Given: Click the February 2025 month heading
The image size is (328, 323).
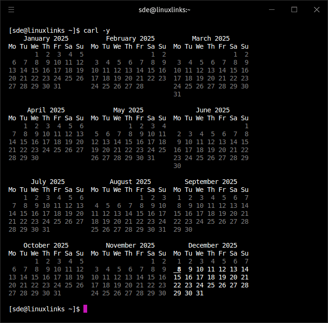Looking at the screenshot, I should pos(130,38).
